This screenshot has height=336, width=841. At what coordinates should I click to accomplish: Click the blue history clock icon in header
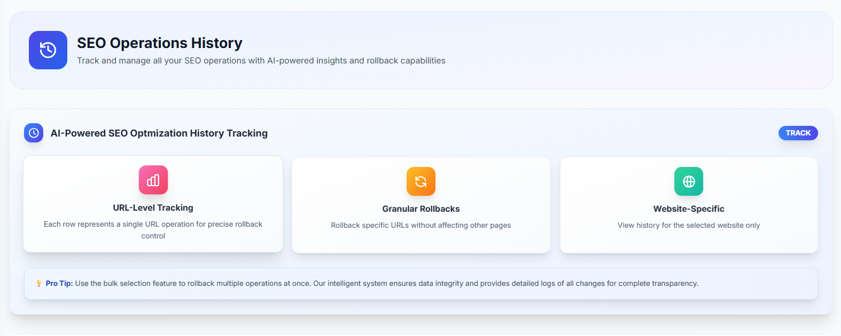pos(48,50)
